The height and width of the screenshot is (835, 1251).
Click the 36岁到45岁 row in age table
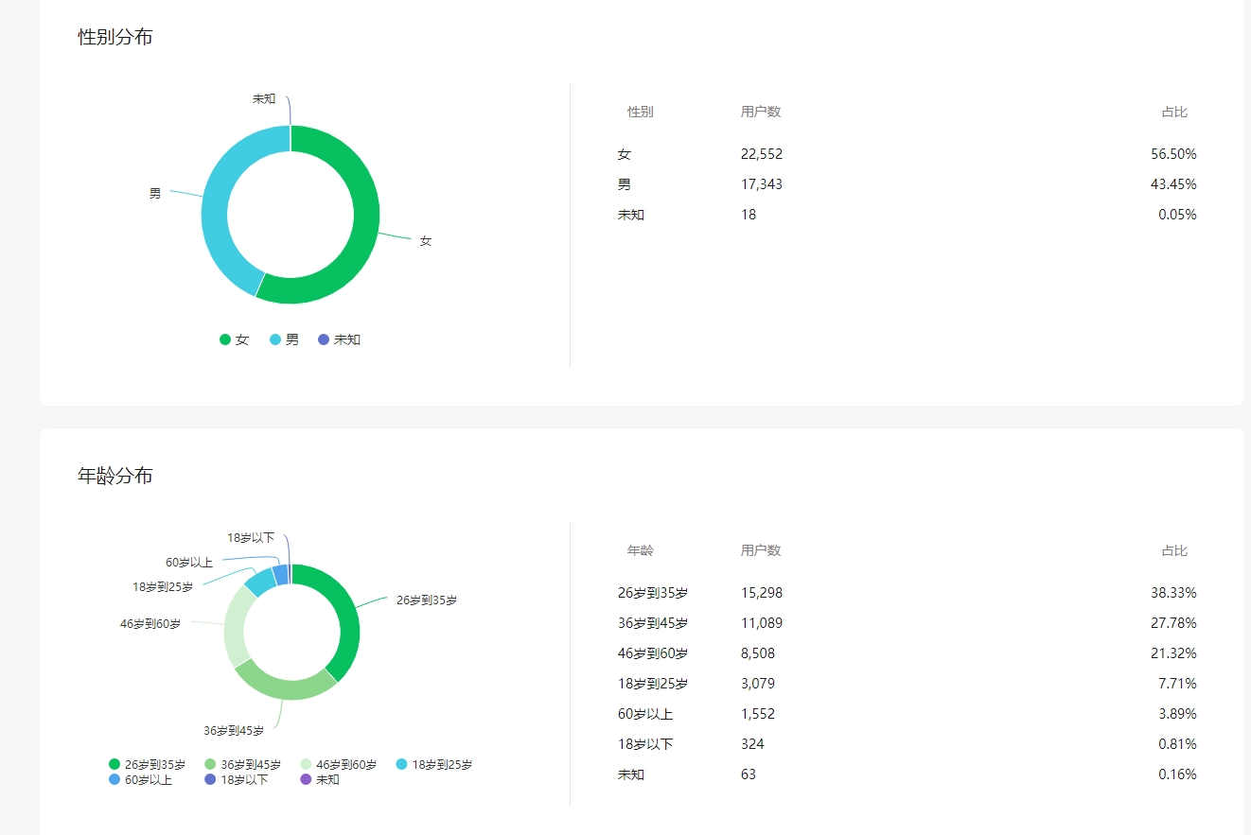(907, 623)
